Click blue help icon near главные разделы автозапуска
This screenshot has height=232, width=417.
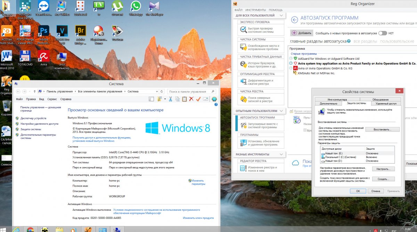349,41
